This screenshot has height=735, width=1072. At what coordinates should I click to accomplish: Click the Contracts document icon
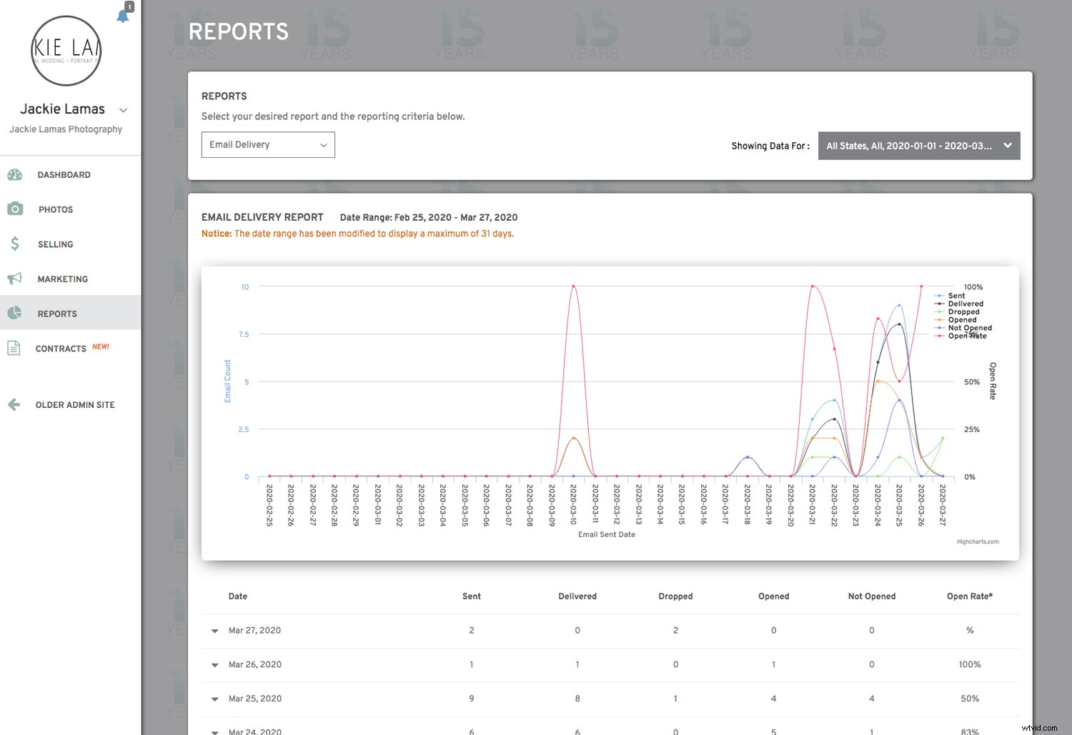pyautogui.click(x=14, y=348)
